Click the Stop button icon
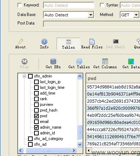This screenshot has width=140, height=156. pyautogui.click(x=25, y=61)
